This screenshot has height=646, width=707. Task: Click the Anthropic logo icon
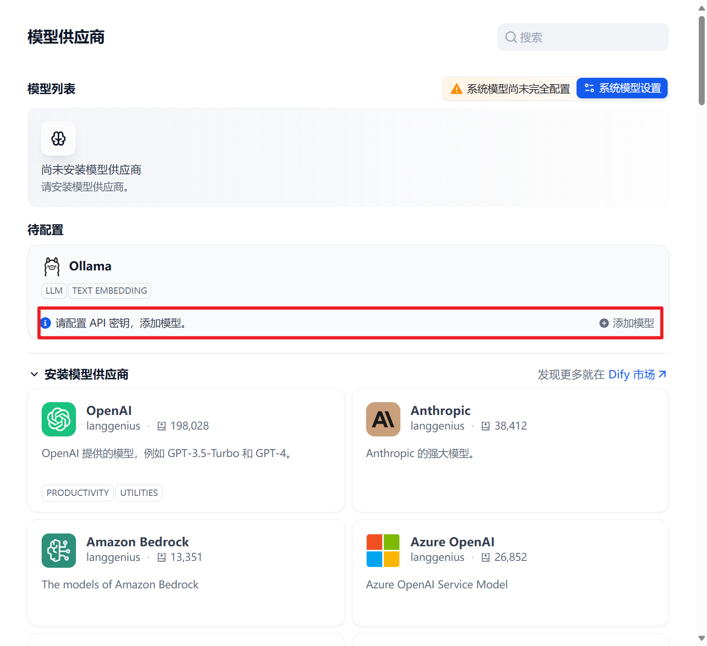click(x=383, y=419)
